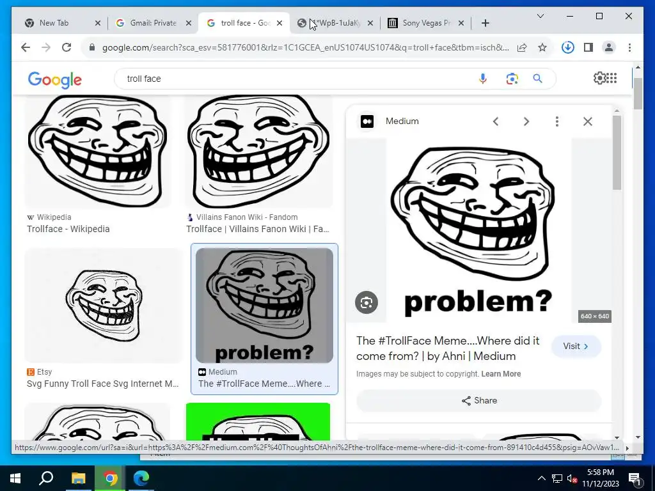This screenshot has width=655, height=491.
Task: Close the image preview panel
Action: click(588, 121)
